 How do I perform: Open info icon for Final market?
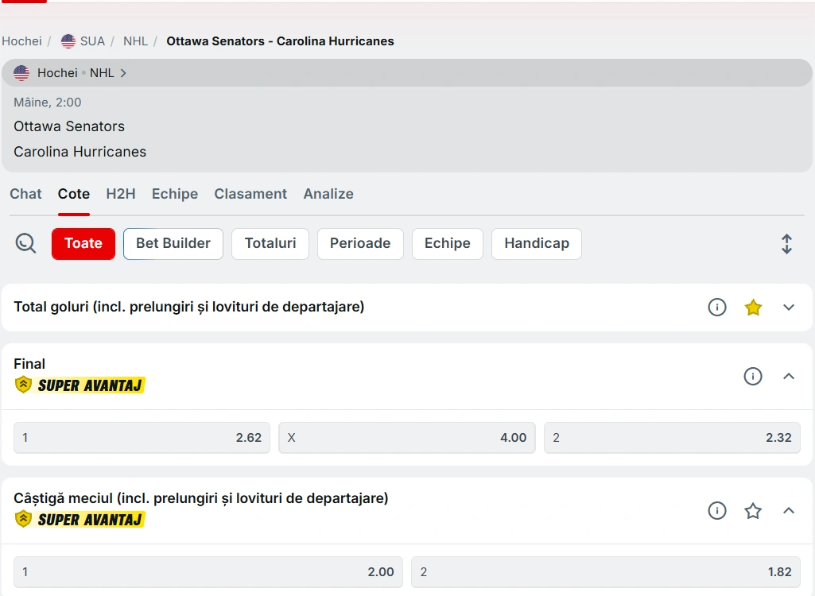point(753,377)
